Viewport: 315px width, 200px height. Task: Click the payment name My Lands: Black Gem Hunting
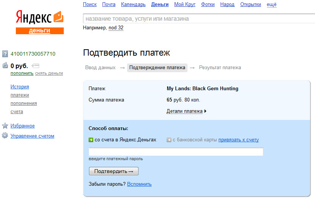(x=203, y=88)
